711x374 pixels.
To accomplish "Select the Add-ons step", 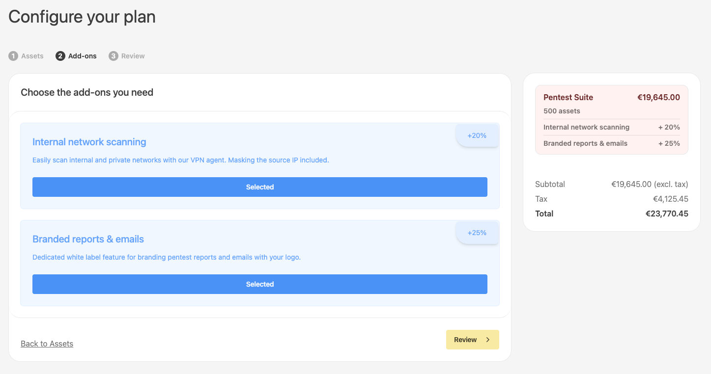I will point(77,56).
